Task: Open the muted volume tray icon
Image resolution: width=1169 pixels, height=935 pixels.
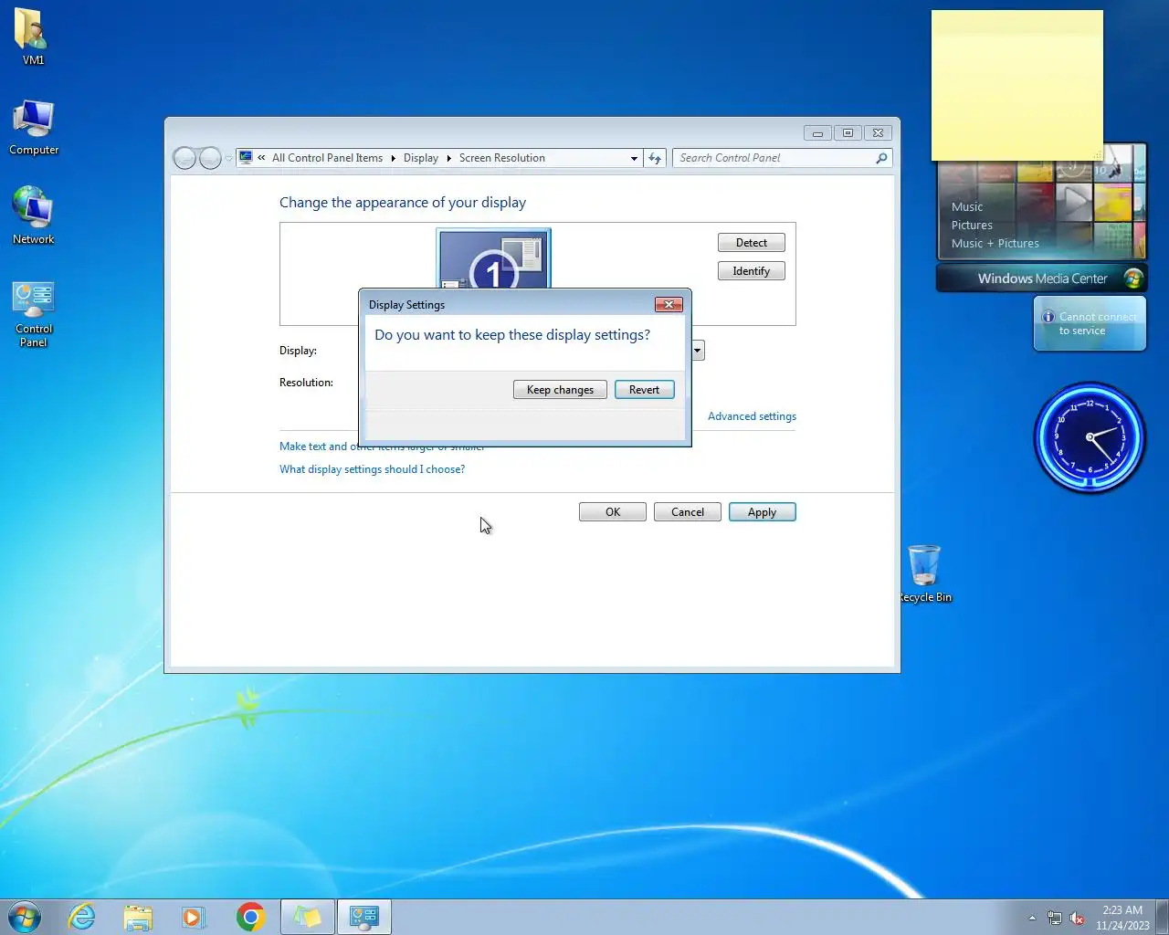Action: coord(1078,918)
